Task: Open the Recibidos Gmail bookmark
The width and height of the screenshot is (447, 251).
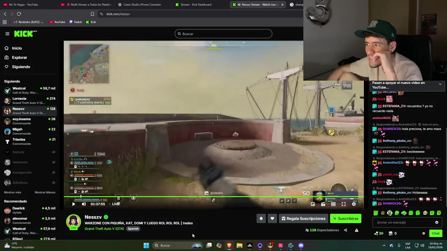Action: (29, 22)
